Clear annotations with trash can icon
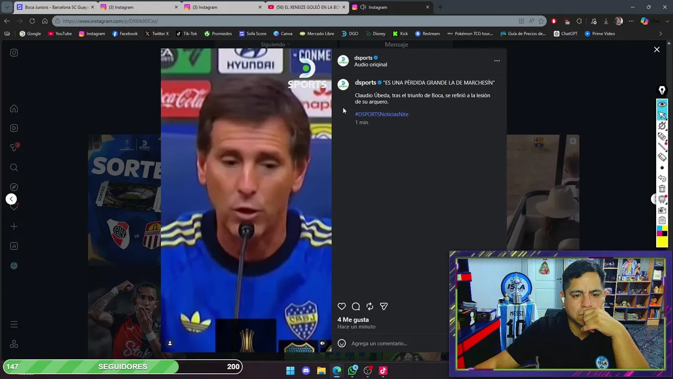The image size is (673, 379). [x=662, y=189]
